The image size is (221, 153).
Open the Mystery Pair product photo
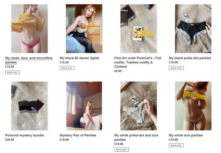(84, 105)
